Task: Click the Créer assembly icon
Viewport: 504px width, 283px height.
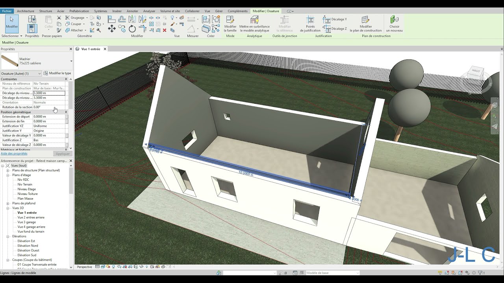Action: [206, 19]
